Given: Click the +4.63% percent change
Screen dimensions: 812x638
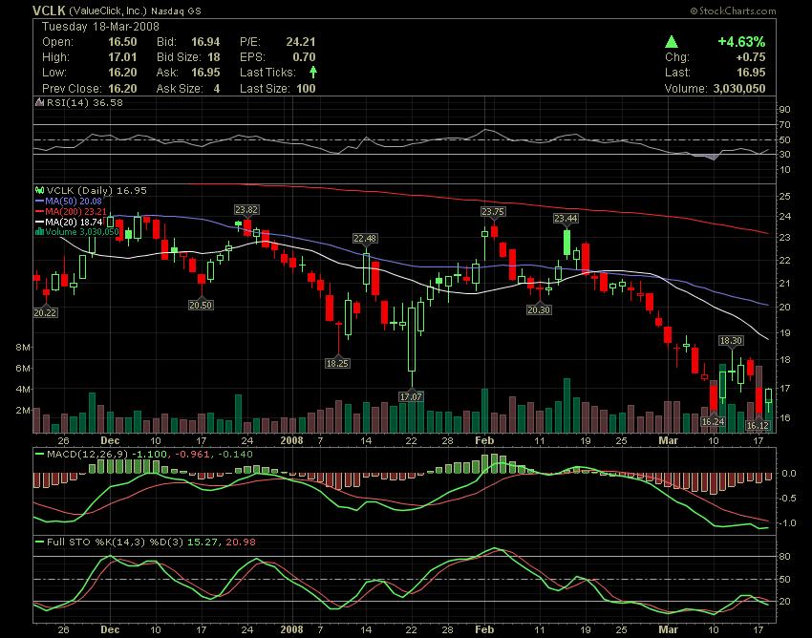Looking at the screenshot, I should (x=741, y=41).
